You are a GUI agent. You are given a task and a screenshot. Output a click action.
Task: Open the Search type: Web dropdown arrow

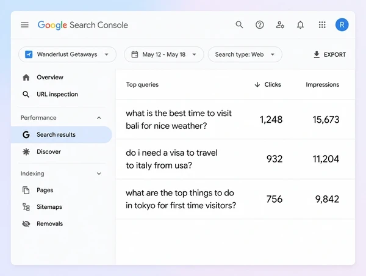[273, 54]
